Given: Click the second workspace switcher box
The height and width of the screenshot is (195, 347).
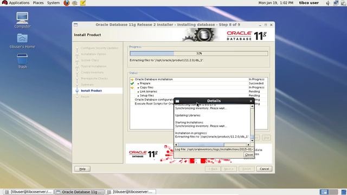Looking at the screenshot, I should [x=333, y=192].
